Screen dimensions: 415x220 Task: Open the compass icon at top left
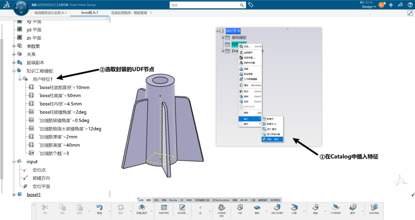pos(21,7)
